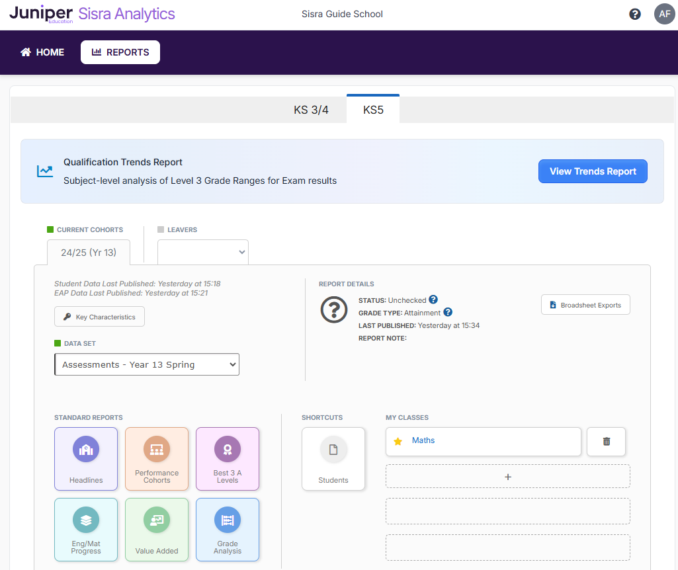Select the 24/25 (Yr 13) cohort tab
The height and width of the screenshot is (570, 678).
(89, 253)
